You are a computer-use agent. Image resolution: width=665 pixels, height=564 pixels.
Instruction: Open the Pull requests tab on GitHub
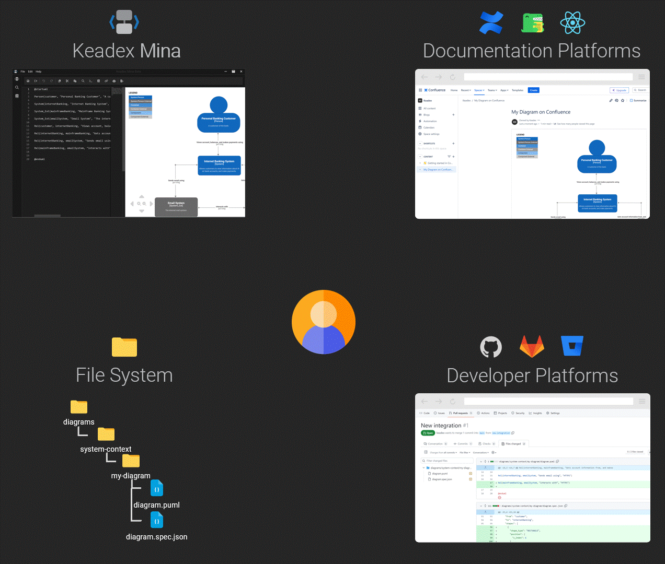pyautogui.click(x=461, y=413)
